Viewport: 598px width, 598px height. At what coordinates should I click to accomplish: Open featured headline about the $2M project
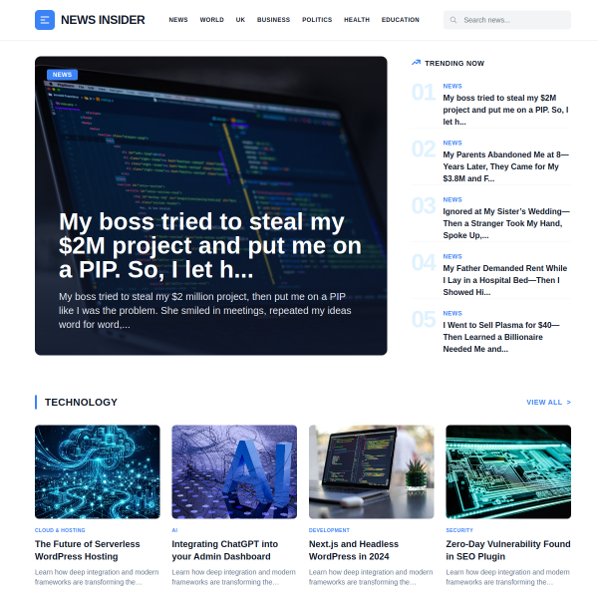click(x=209, y=245)
